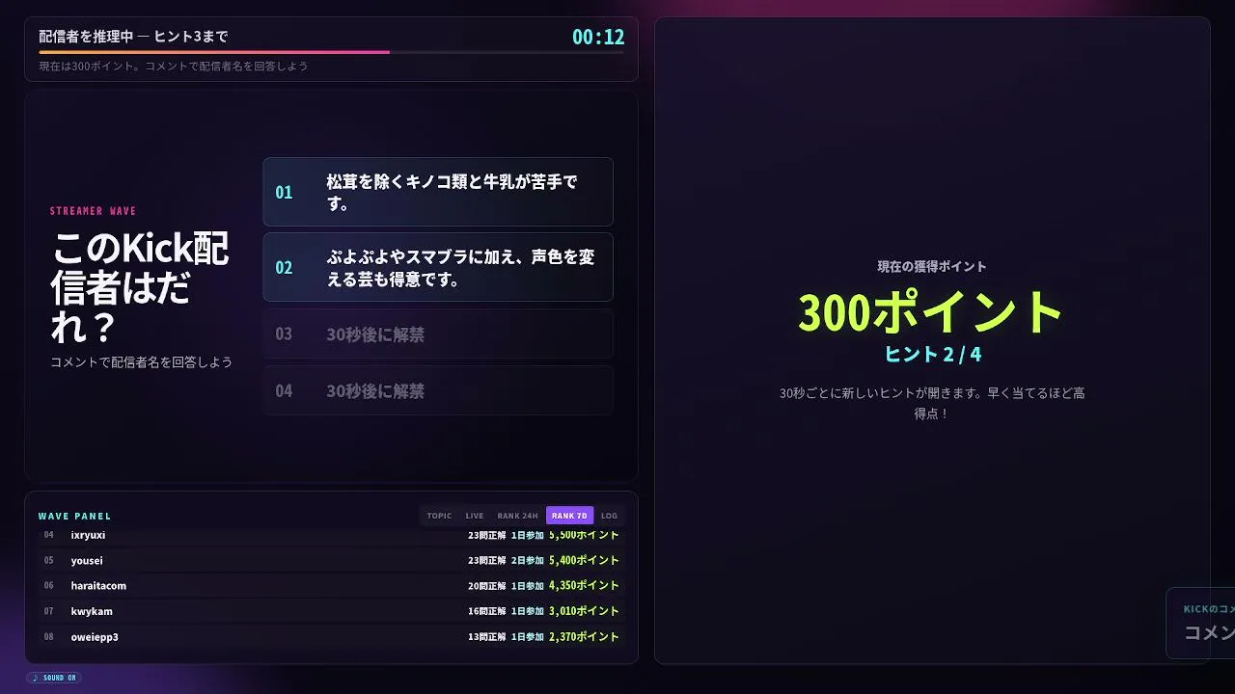Image resolution: width=1235 pixels, height=694 pixels.
Task: Select ranking row oweiepp3
Action: coord(331,636)
